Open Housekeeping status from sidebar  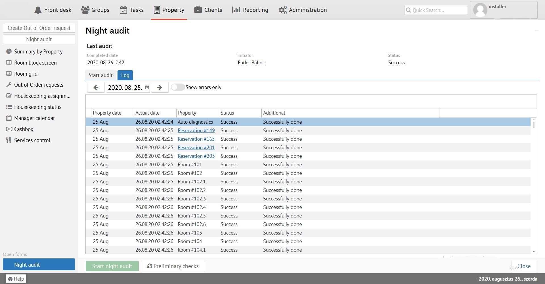click(x=37, y=107)
